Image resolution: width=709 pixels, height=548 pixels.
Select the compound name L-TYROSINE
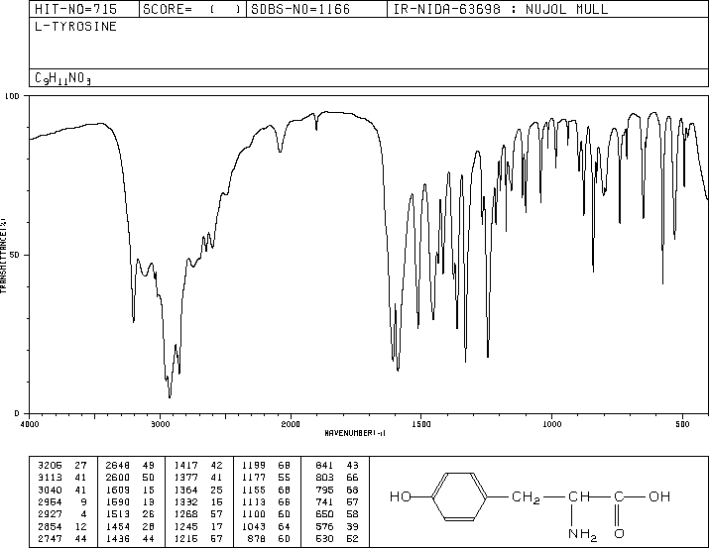(75, 26)
